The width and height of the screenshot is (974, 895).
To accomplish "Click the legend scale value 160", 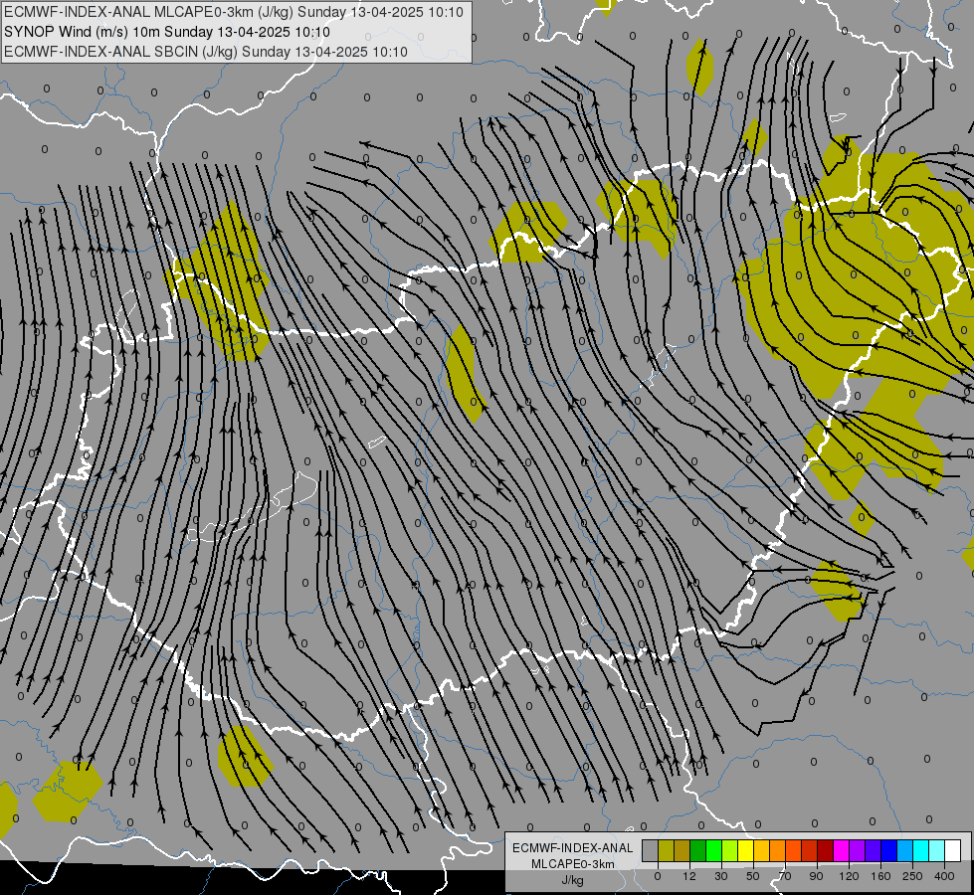I will click(880, 876).
